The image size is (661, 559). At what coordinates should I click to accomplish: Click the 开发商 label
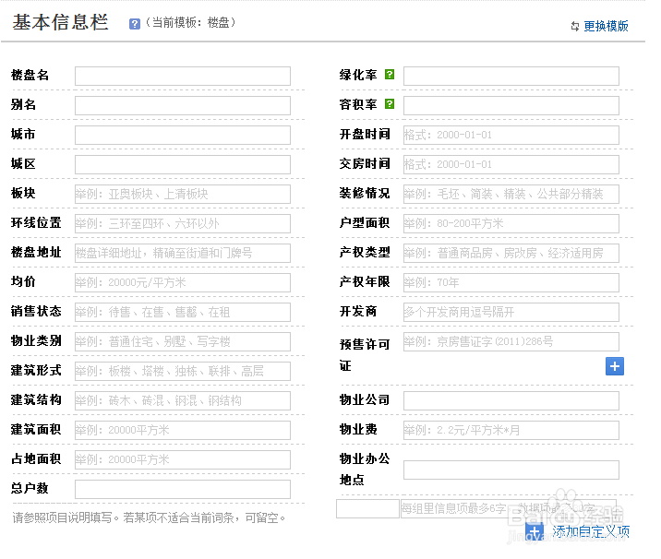point(358,311)
